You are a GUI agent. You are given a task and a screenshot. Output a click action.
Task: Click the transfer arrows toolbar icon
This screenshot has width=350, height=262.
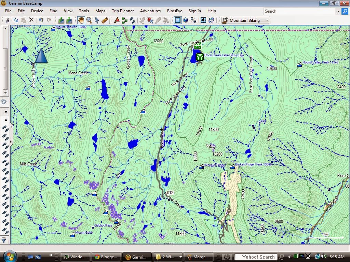pos(211,20)
